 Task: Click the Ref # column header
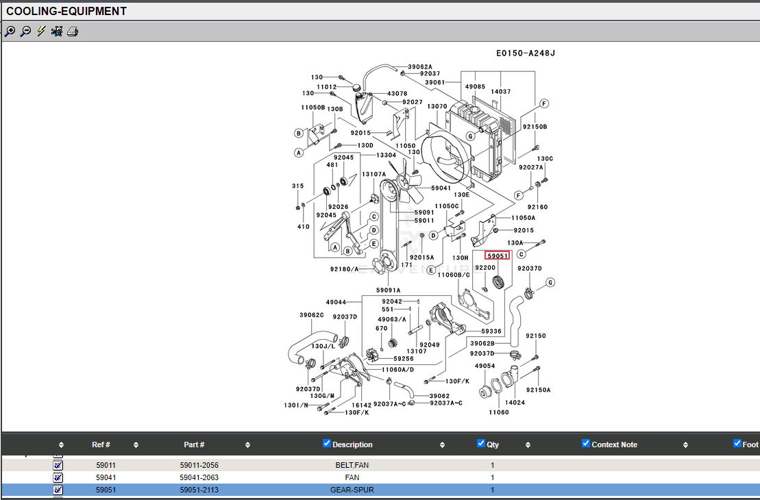pos(101,445)
